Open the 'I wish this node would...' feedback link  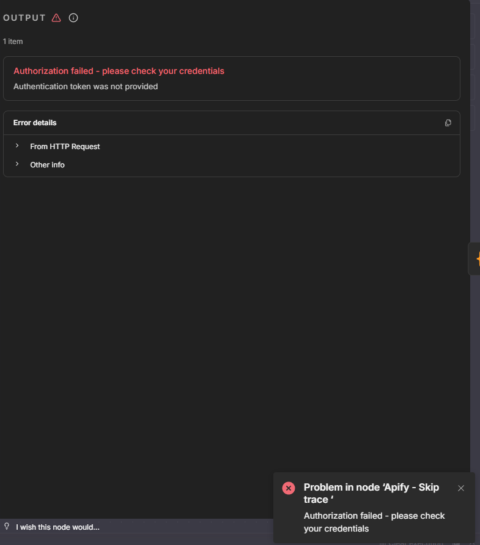pos(57,527)
